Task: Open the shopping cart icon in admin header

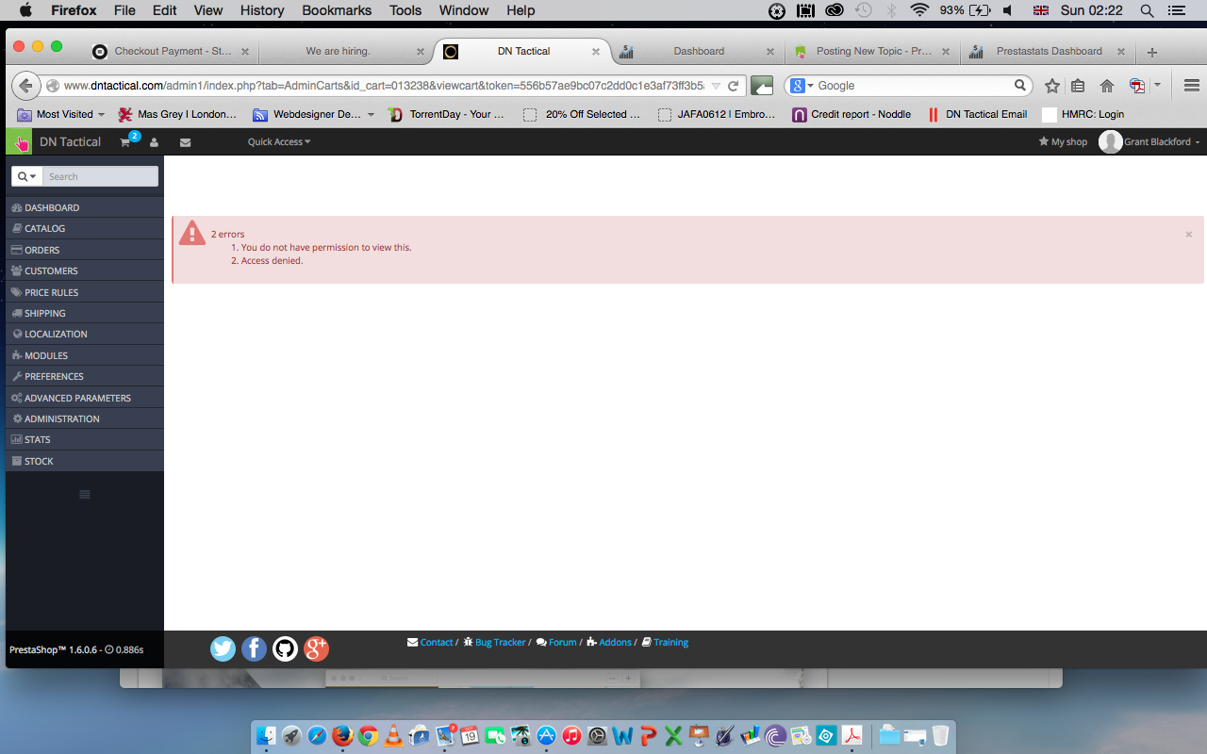Action: coord(124,142)
